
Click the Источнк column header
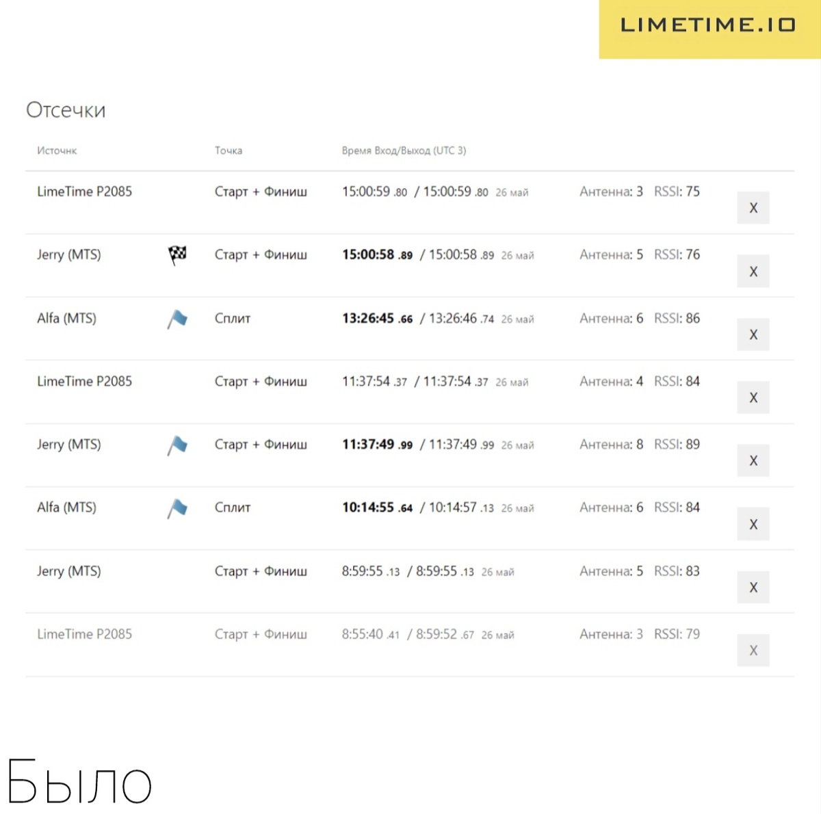[x=57, y=150]
